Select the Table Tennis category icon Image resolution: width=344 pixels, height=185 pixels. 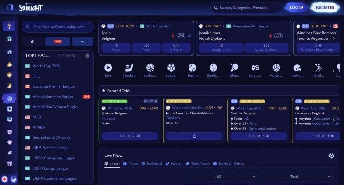point(234,71)
